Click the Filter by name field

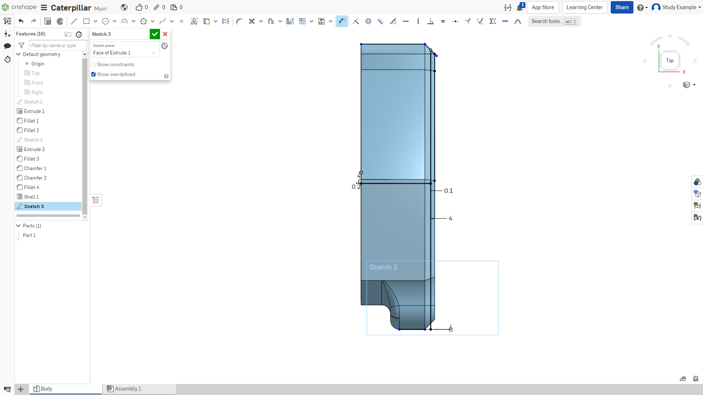click(57, 45)
